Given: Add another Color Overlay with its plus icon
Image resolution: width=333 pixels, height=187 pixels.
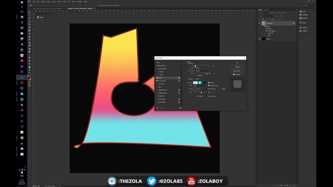Looking at the screenshot, I should click(179, 90).
